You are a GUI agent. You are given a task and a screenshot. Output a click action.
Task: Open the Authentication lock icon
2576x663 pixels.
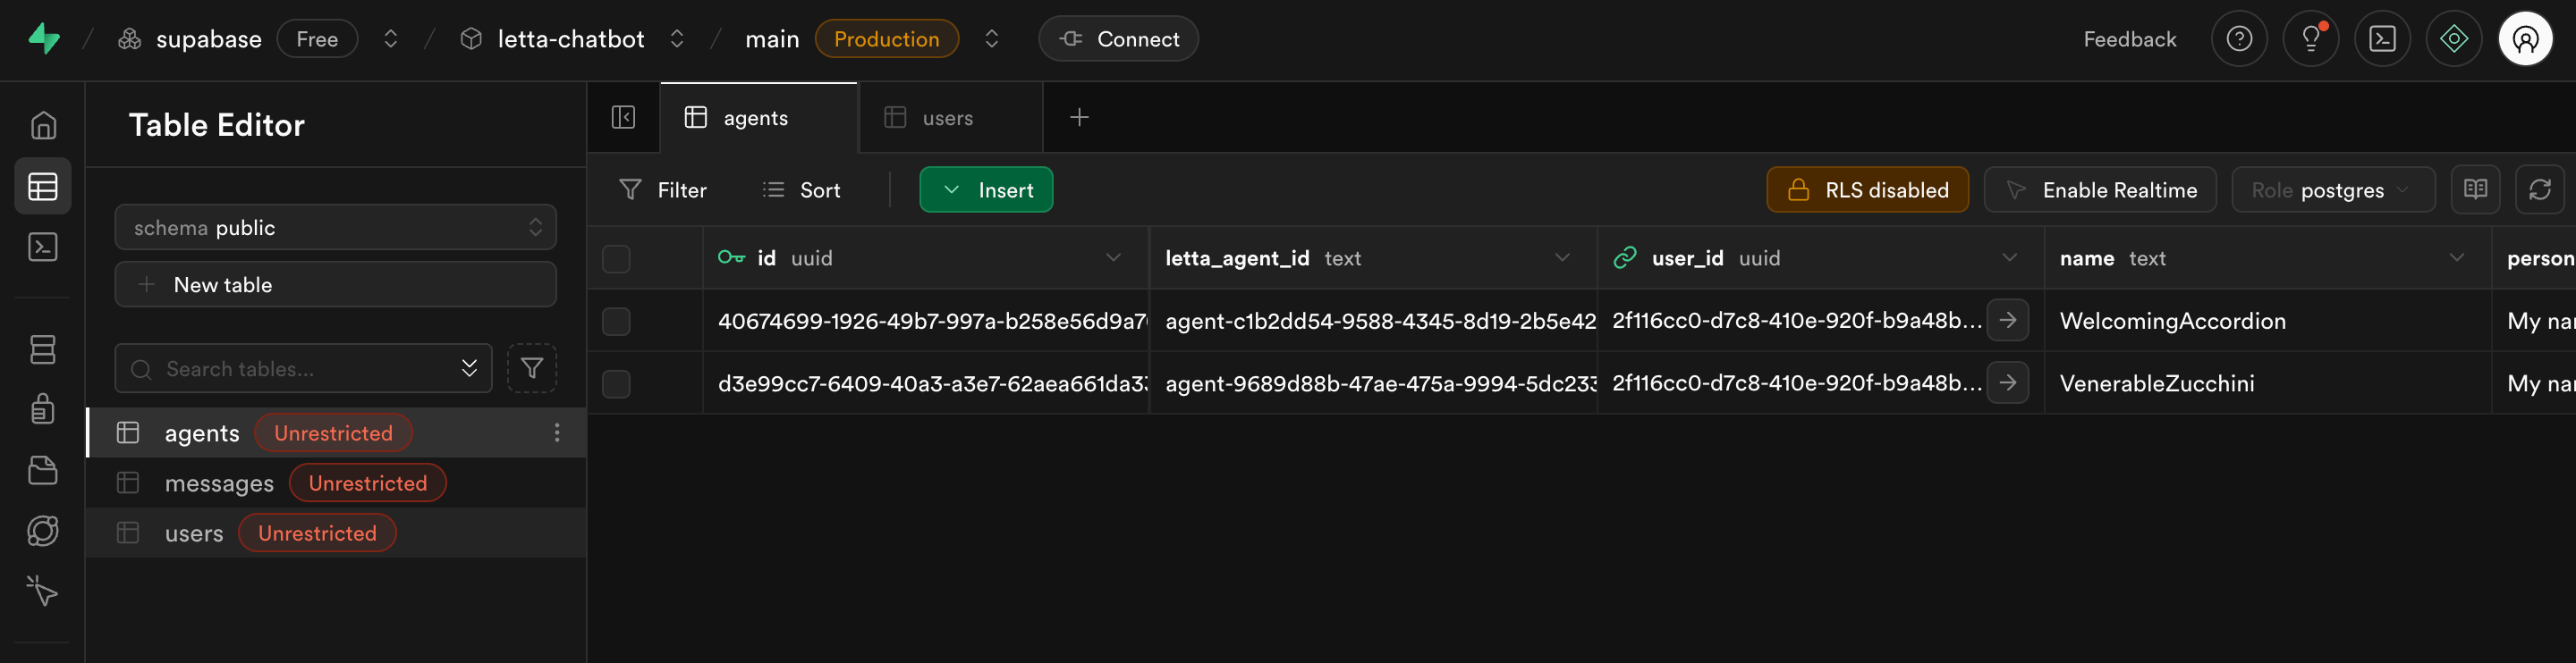click(42, 409)
